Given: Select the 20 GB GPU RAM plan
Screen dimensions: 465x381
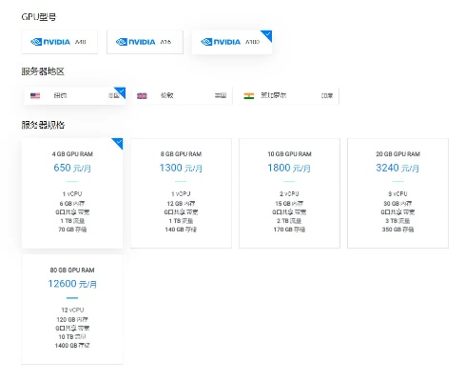Looking at the screenshot, I should pos(397,193).
